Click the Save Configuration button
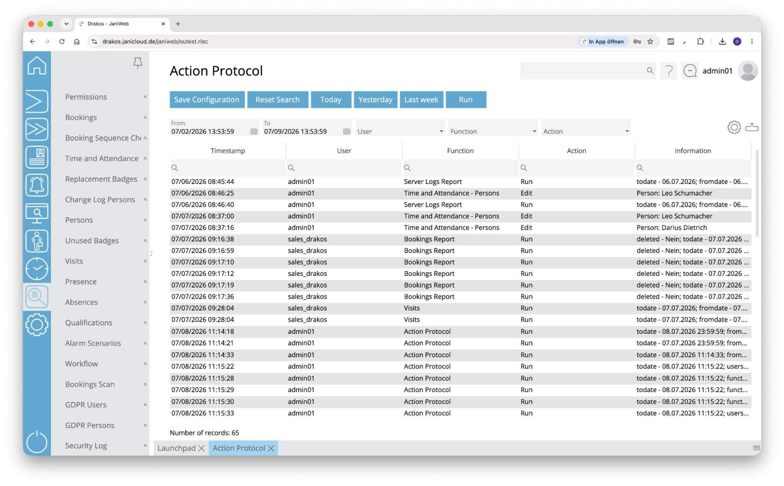This screenshot has height=486, width=784. pyautogui.click(x=207, y=100)
